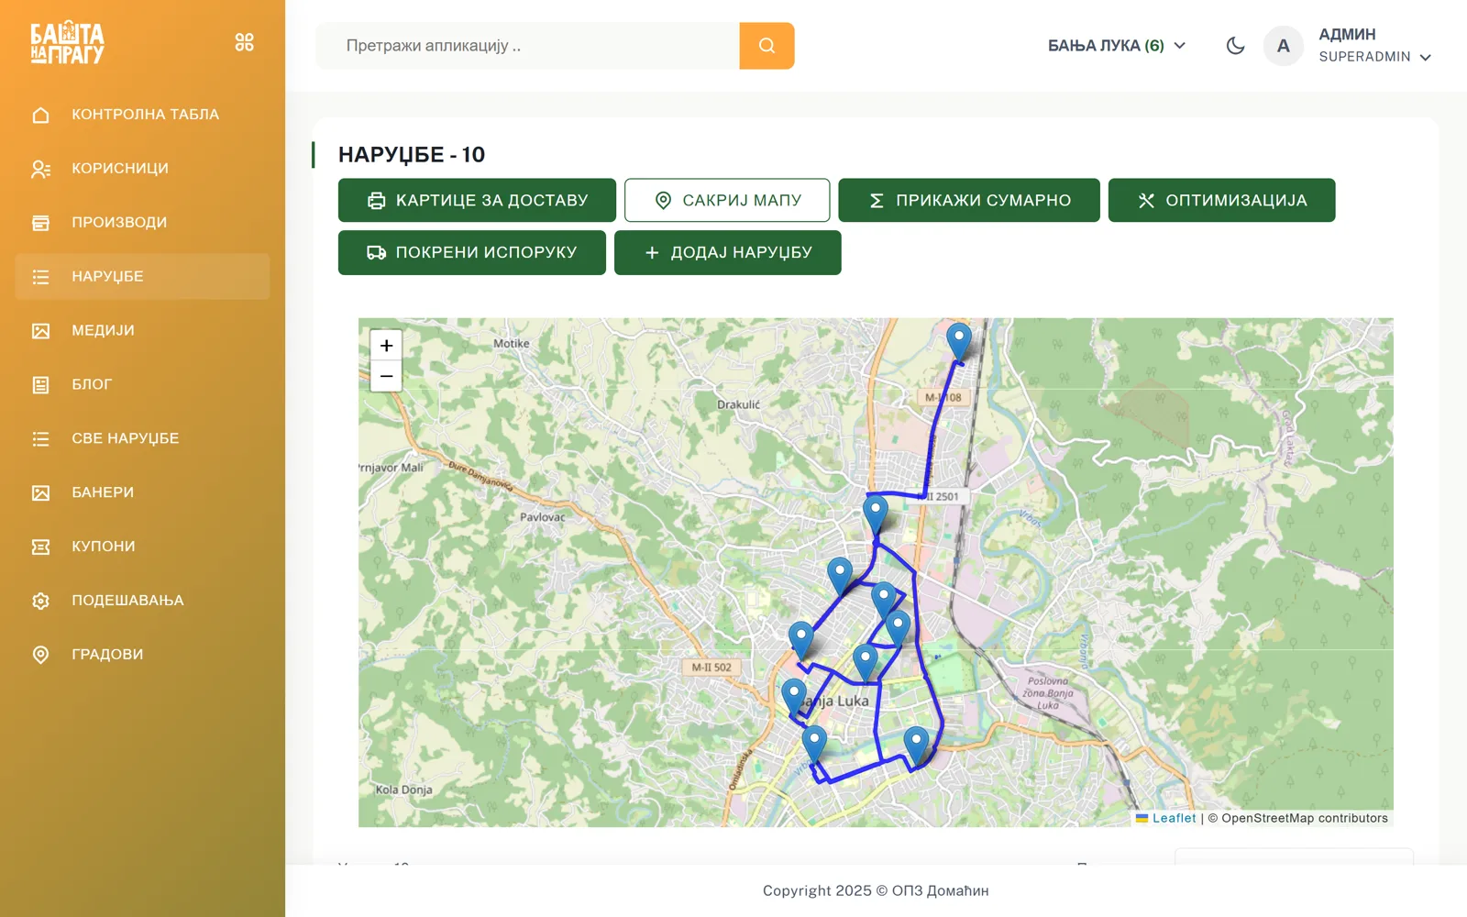The width and height of the screenshot is (1467, 917).
Task: Click the list icon beside Све наруџбе
Action: coord(40,439)
